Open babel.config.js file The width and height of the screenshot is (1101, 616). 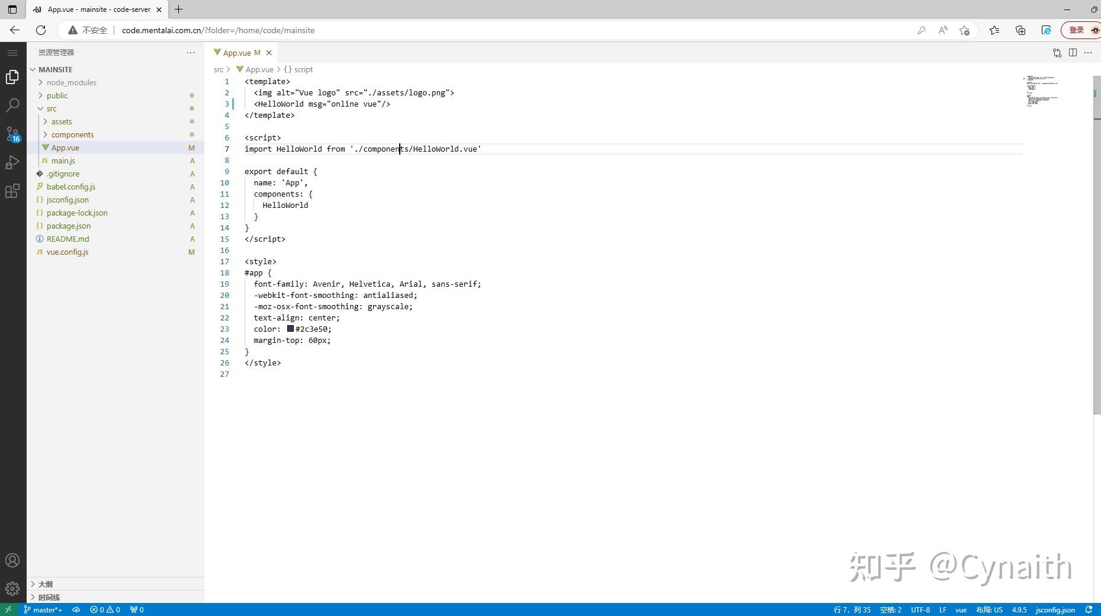coord(115,187)
